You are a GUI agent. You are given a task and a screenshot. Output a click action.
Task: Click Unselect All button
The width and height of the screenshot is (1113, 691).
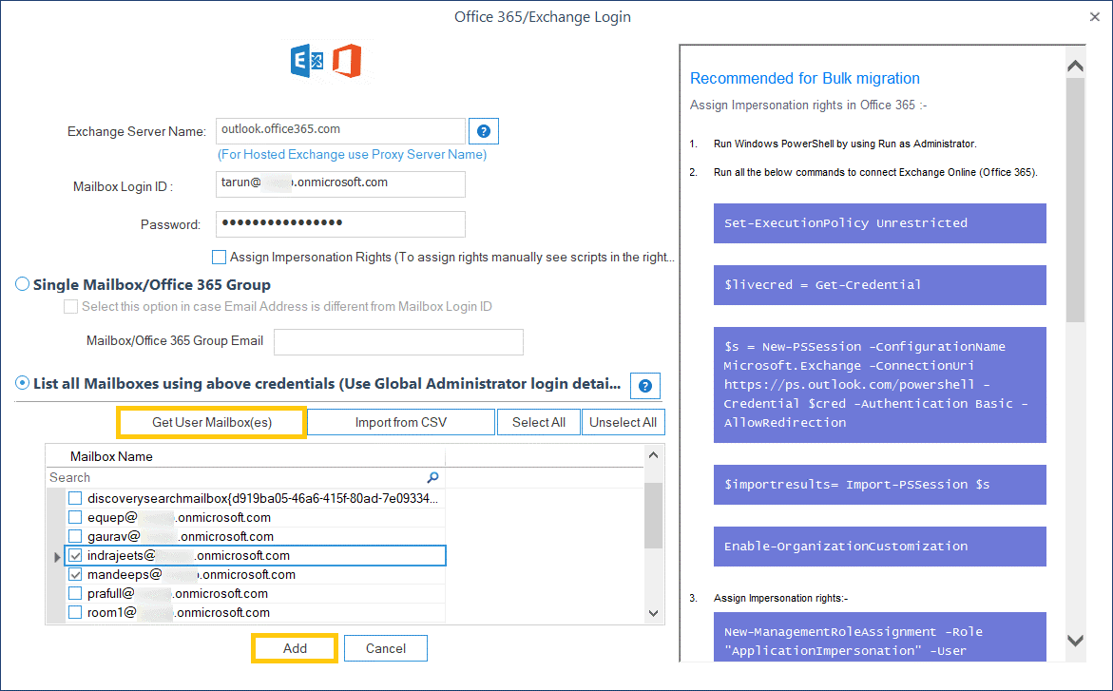point(624,423)
